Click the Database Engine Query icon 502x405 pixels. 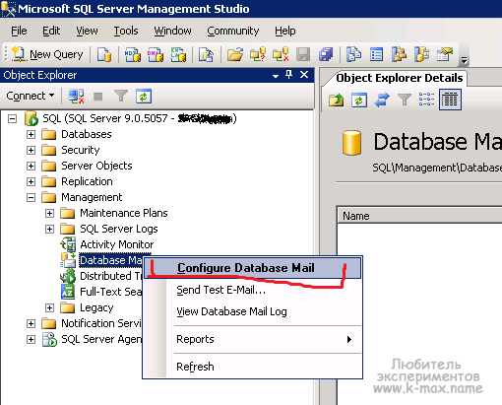click(104, 54)
